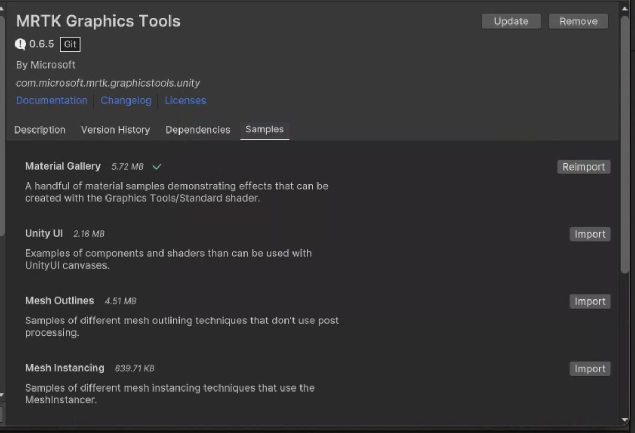Click the MRTK Graphics Tools title

pyautogui.click(x=98, y=21)
